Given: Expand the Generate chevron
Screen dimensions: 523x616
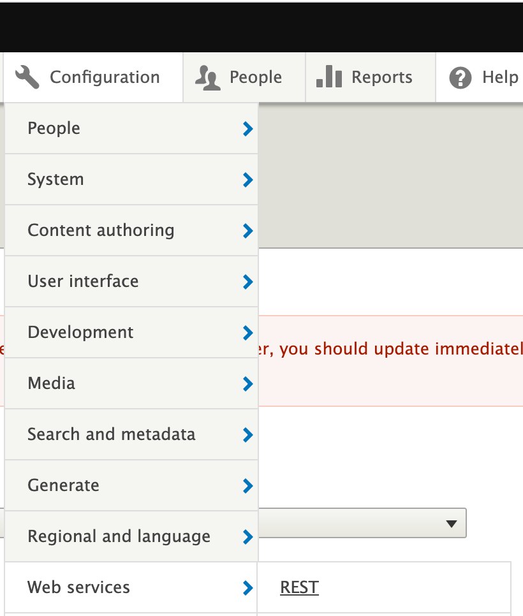Looking at the screenshot, I should (x=248, y=486).
